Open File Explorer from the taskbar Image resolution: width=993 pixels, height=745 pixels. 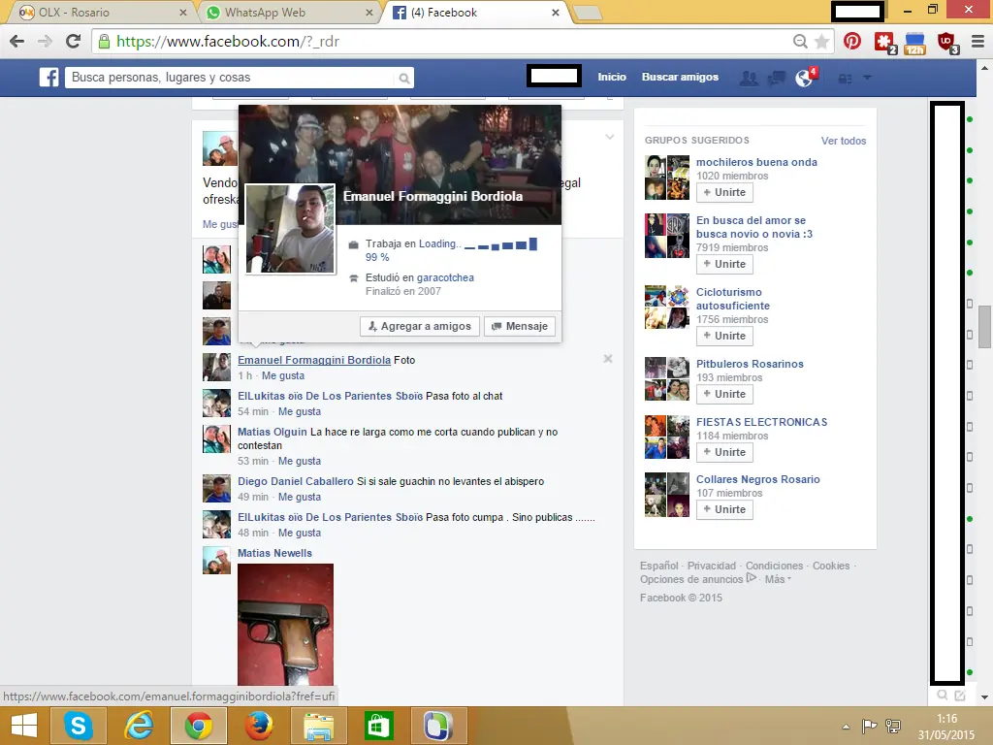[x=319, y=726]
